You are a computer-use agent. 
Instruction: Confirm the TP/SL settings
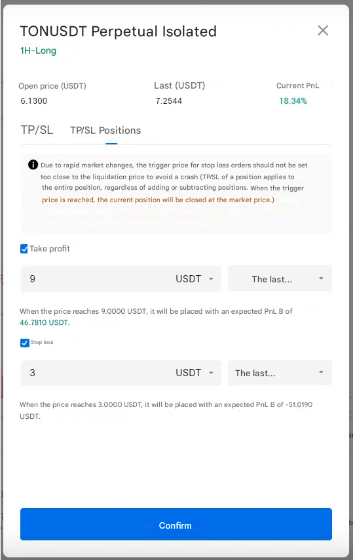(176, 525)
